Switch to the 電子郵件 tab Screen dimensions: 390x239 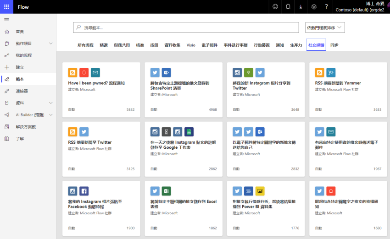pyautogui.click(x=209, y=45)
